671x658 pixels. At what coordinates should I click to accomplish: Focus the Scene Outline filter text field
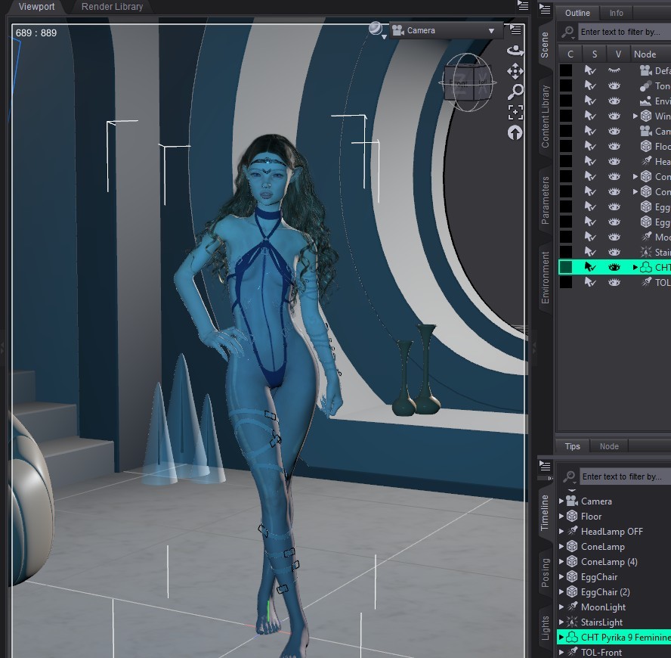click(624, 32)
